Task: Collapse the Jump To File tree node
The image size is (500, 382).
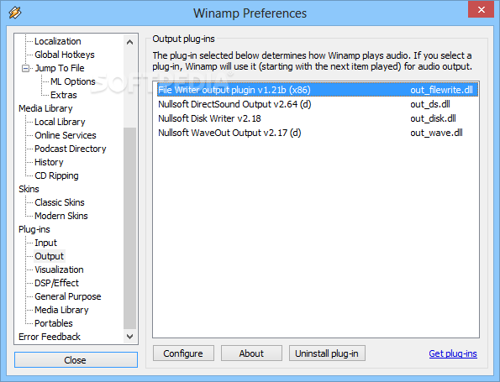Action: point(25,68)
